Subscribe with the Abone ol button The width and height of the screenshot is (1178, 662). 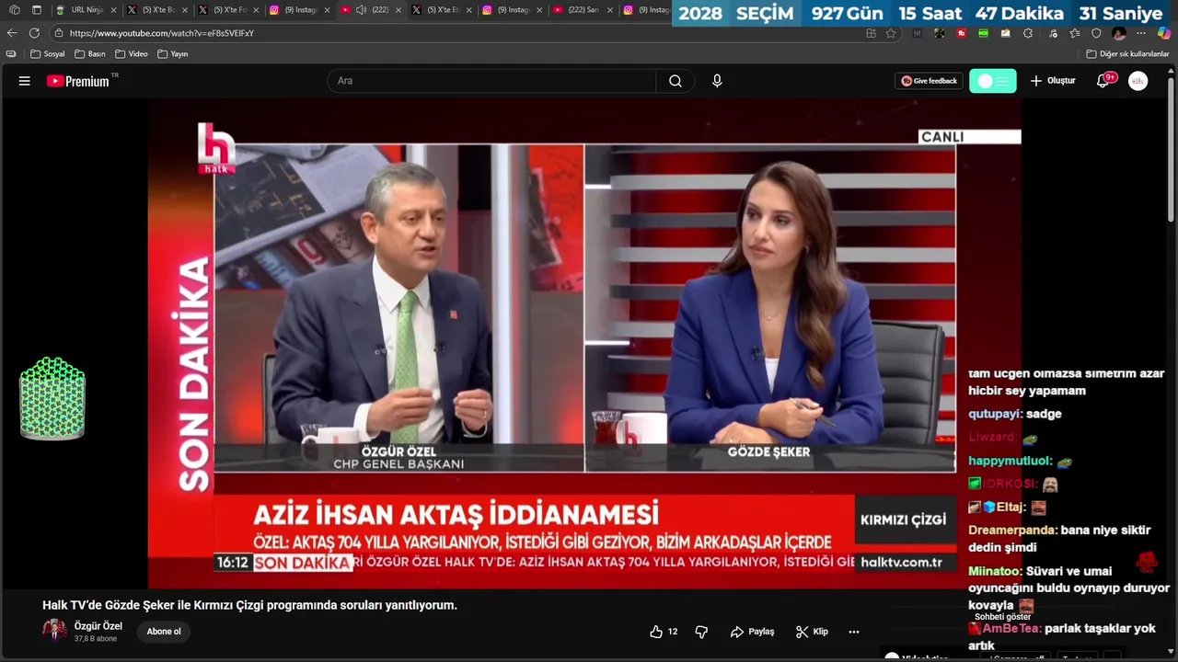(164, 632)
